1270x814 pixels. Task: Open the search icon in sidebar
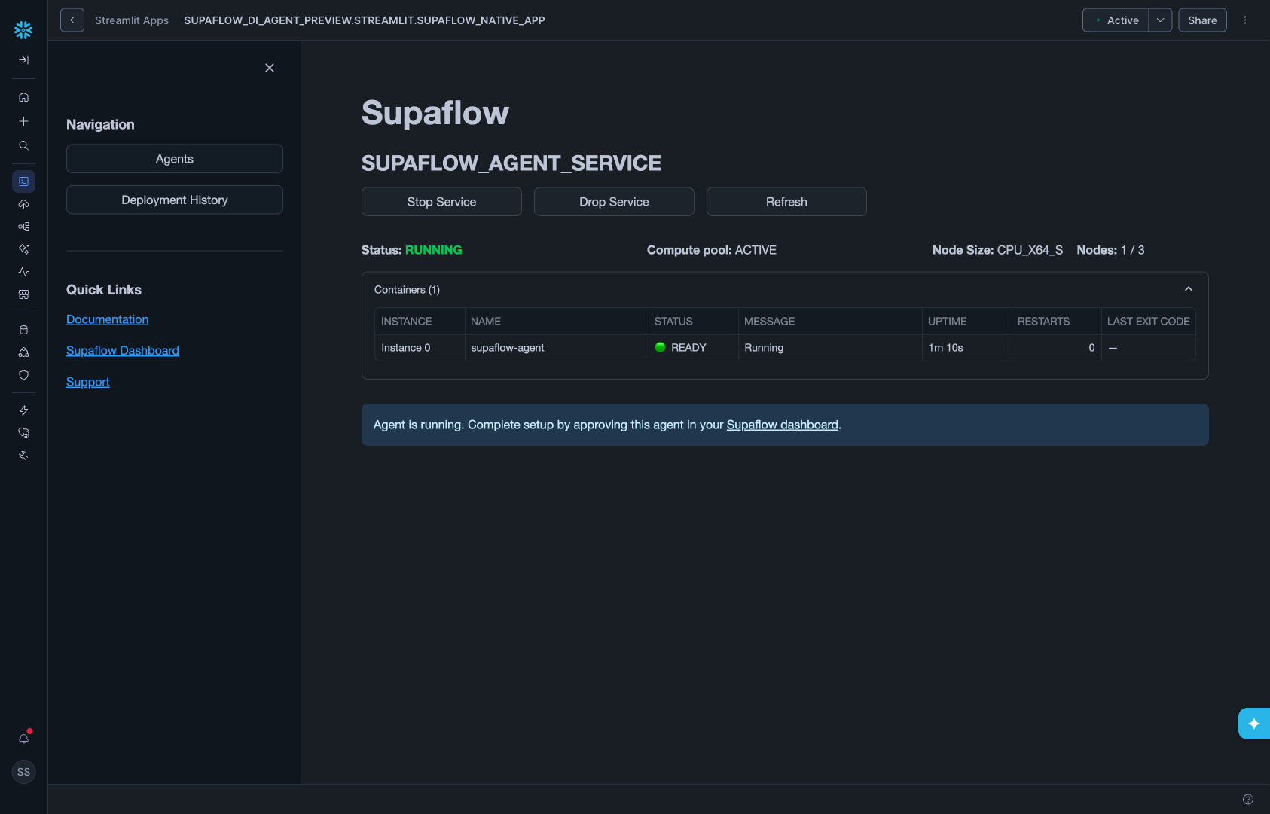(x=23, y=145)
